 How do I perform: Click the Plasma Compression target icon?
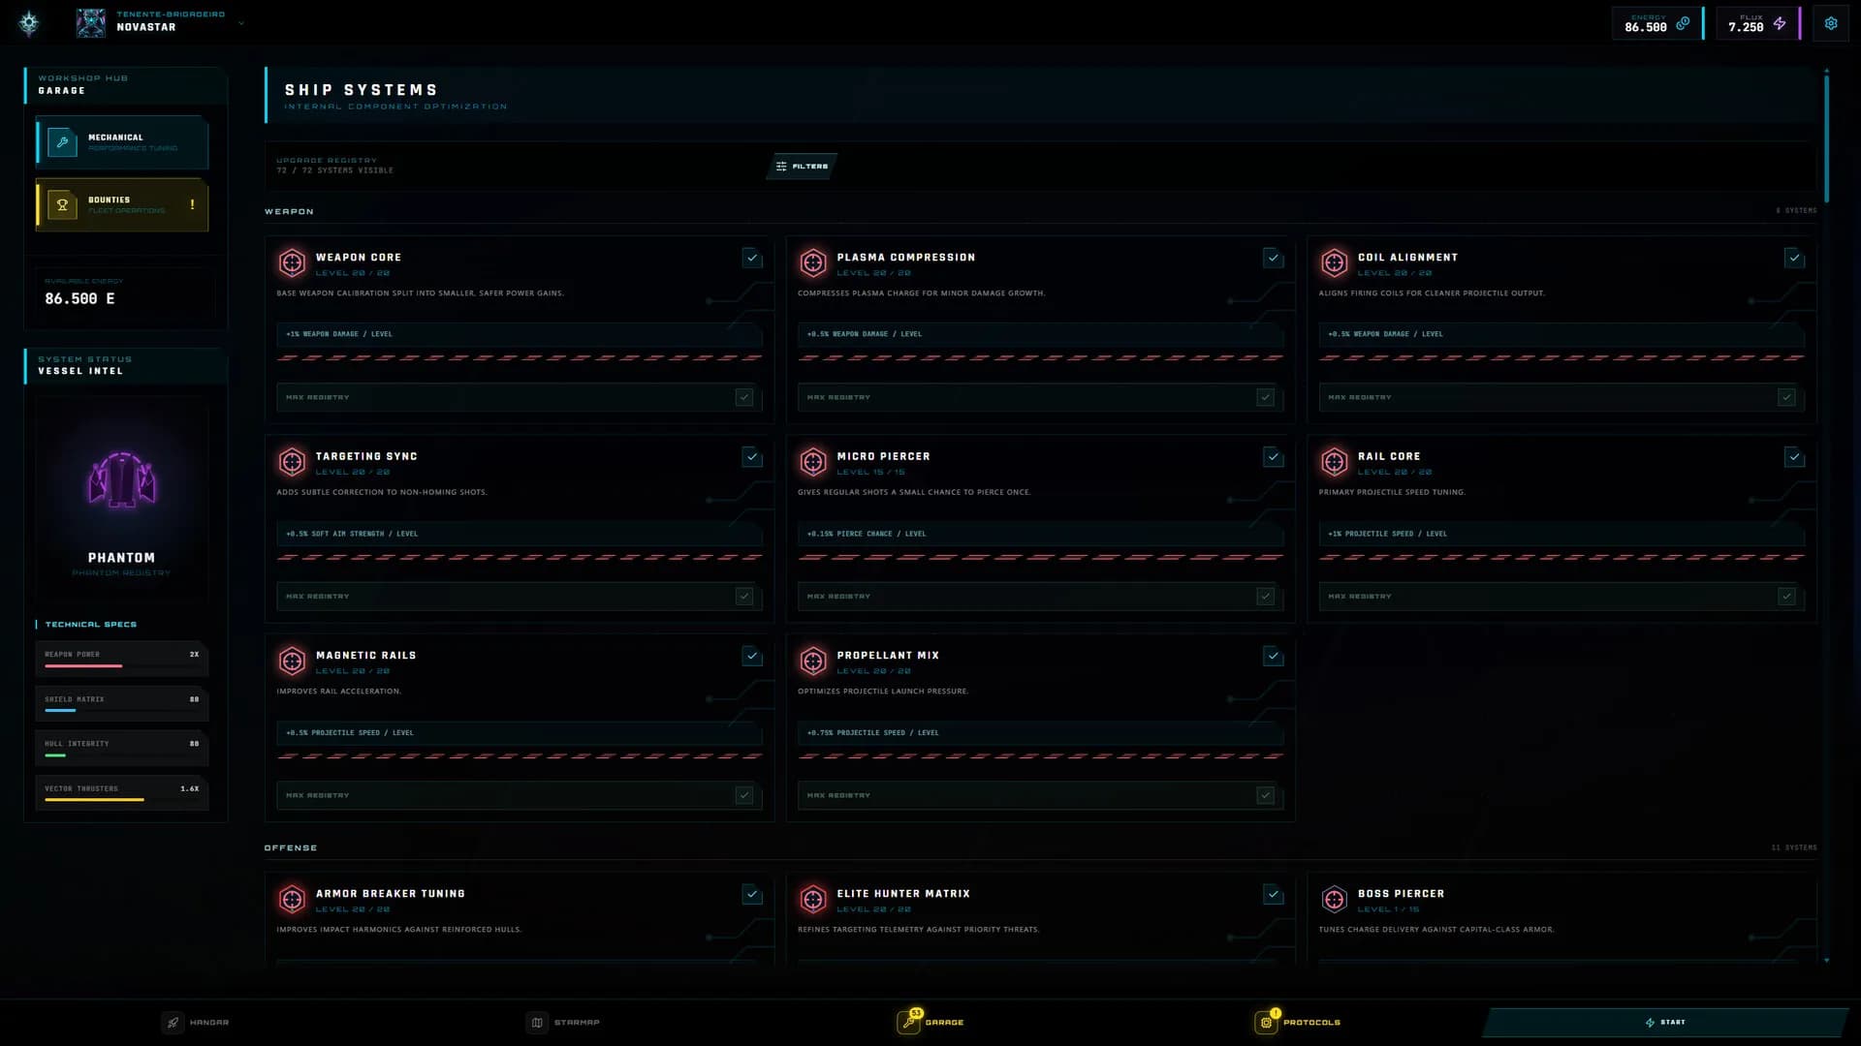813,262
